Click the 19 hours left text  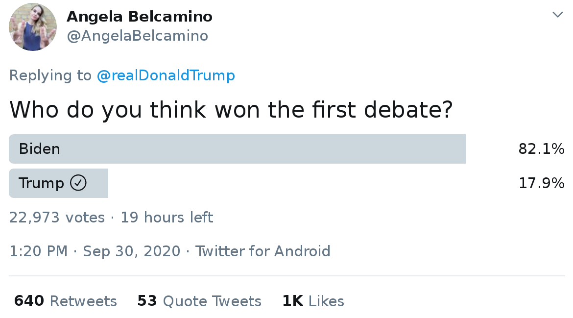click(x=167, y=218)
